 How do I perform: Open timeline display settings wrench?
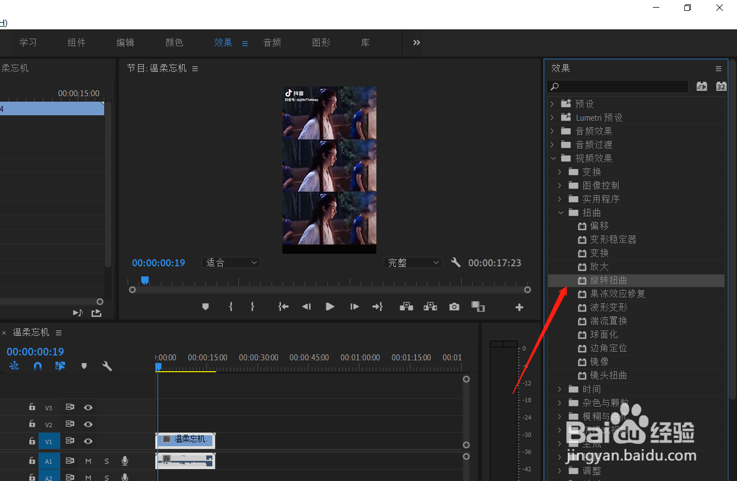point(107,366)
